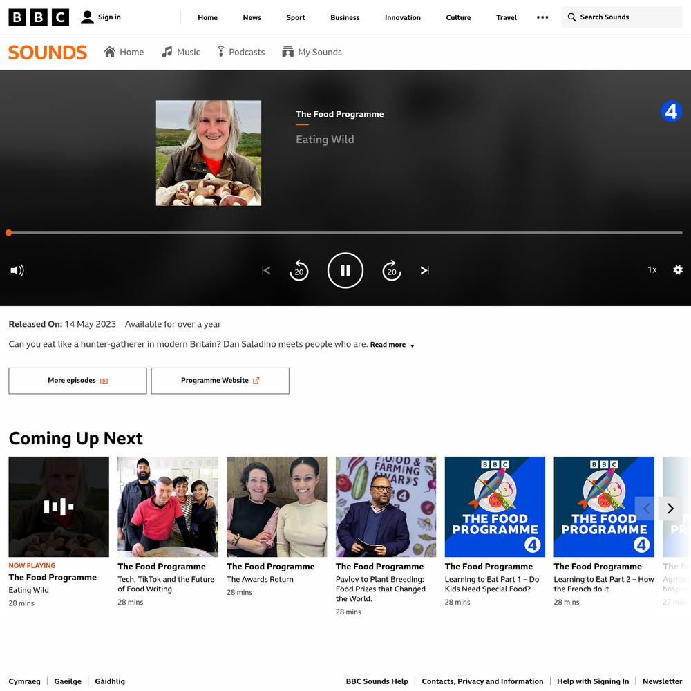Change the 1x playback speed
691x691 pixels.
pyautogui.click(x=652, y=269)
